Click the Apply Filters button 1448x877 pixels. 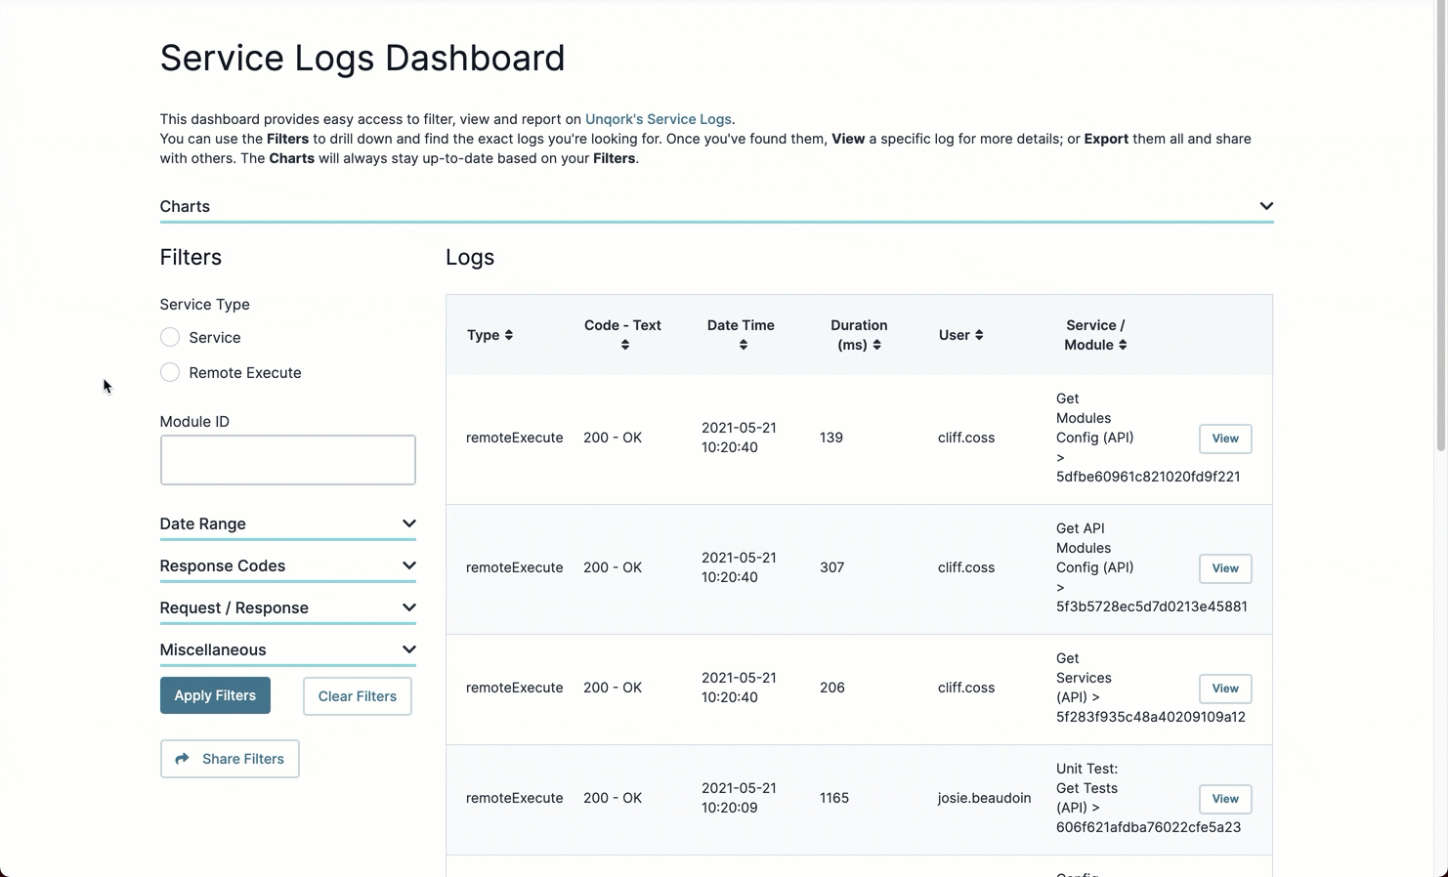215,695
